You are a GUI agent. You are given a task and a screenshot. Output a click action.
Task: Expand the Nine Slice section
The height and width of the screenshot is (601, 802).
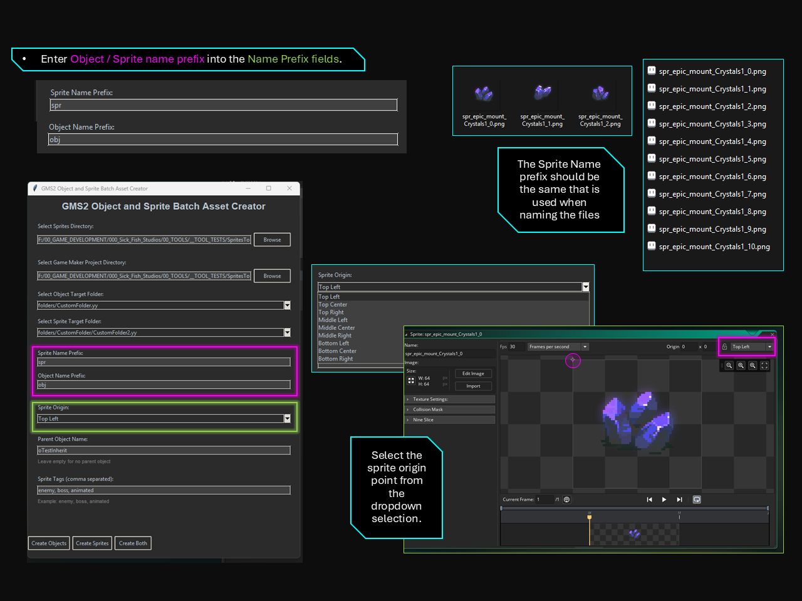(x=450, y=420)
